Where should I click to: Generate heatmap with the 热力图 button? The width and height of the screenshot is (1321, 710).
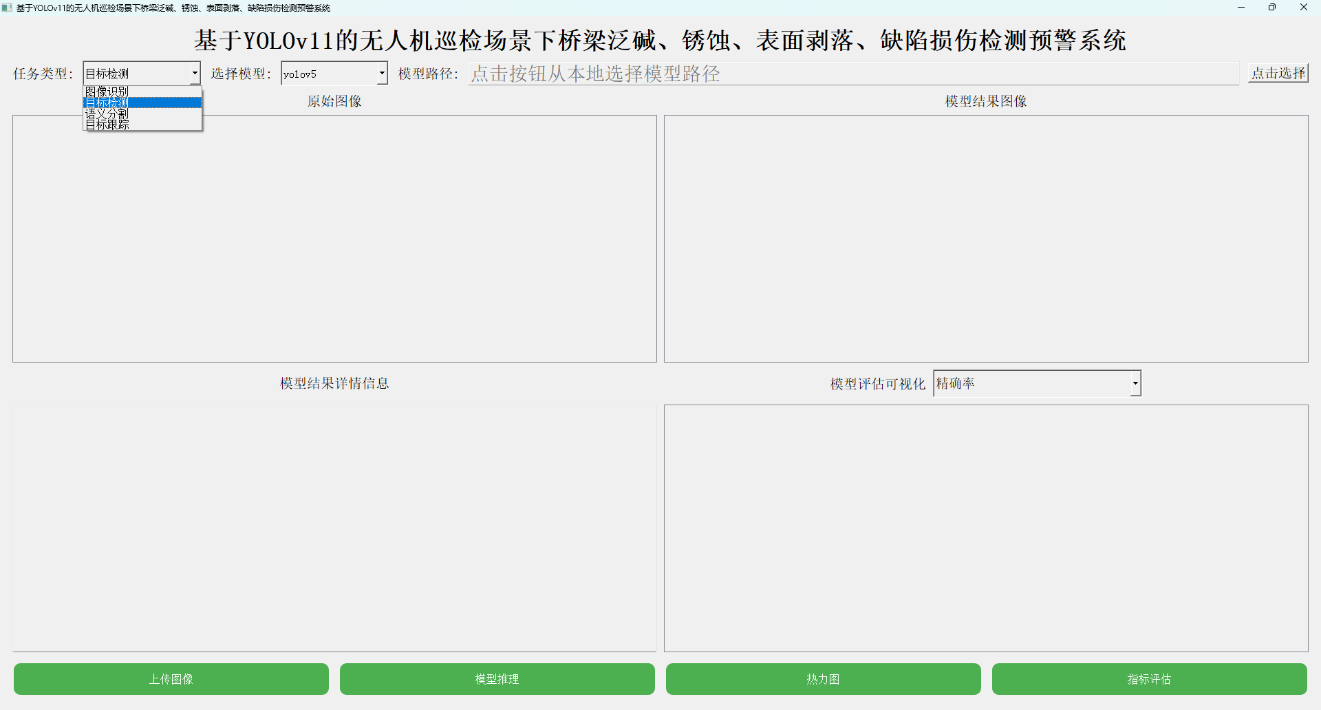pyautogui.click(x=824, y=679)
